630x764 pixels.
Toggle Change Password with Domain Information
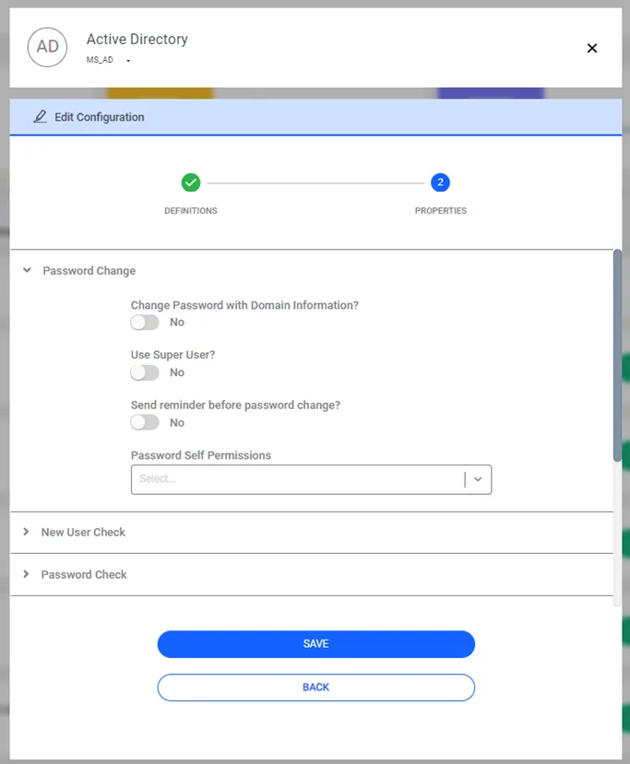coord(145,323)
